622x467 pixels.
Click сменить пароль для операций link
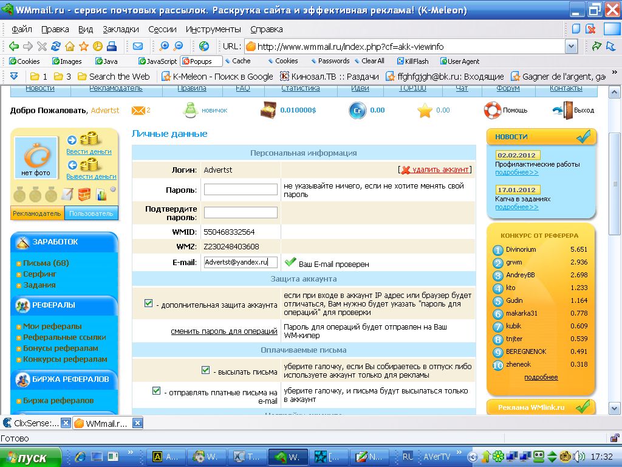pos(224,331)
